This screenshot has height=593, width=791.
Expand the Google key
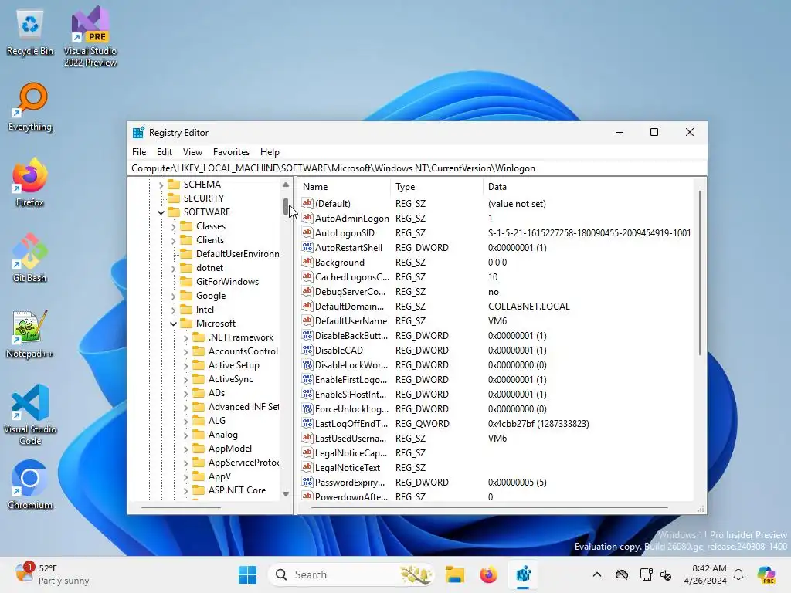tap(174, 296)
